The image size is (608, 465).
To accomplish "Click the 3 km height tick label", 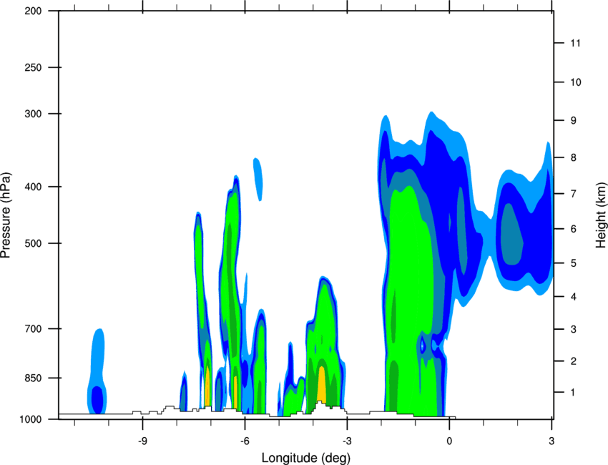I will tap(573, 329).
